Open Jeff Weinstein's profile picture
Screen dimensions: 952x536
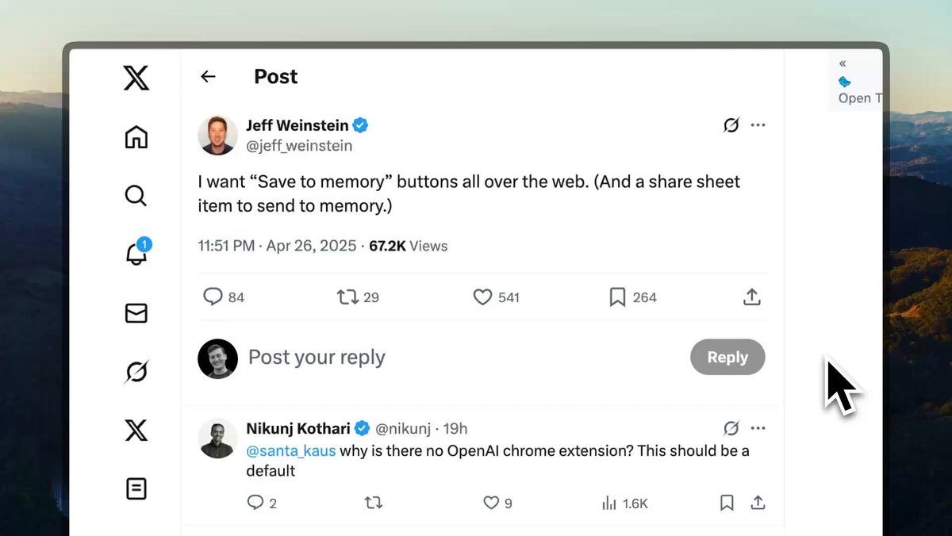pyautogui.click(x=217, y=135)
